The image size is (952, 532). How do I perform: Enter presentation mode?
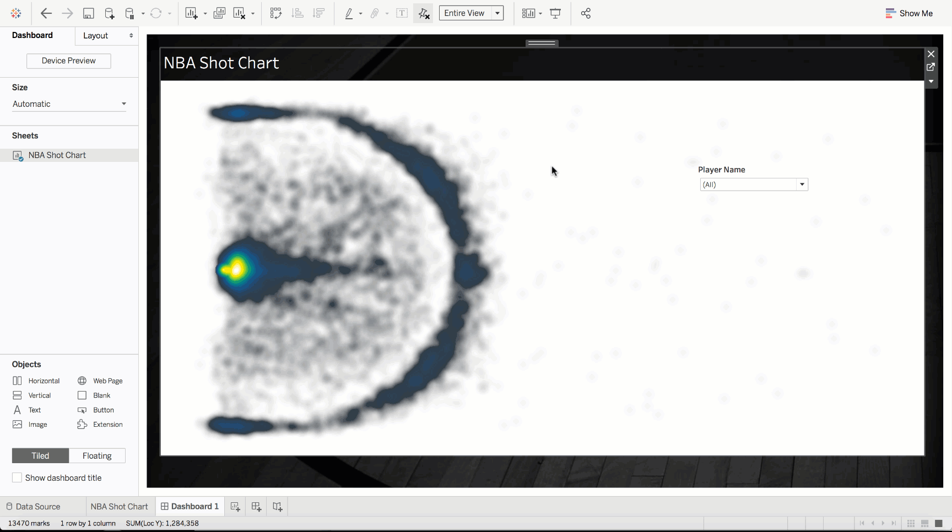pos(555,13)
